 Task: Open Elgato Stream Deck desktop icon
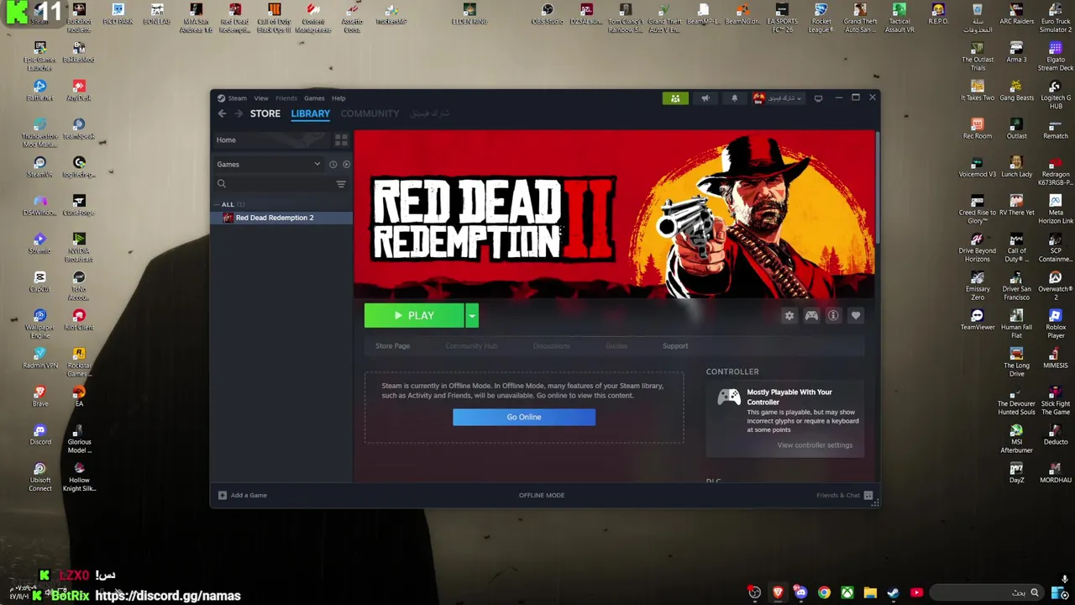1056,55
